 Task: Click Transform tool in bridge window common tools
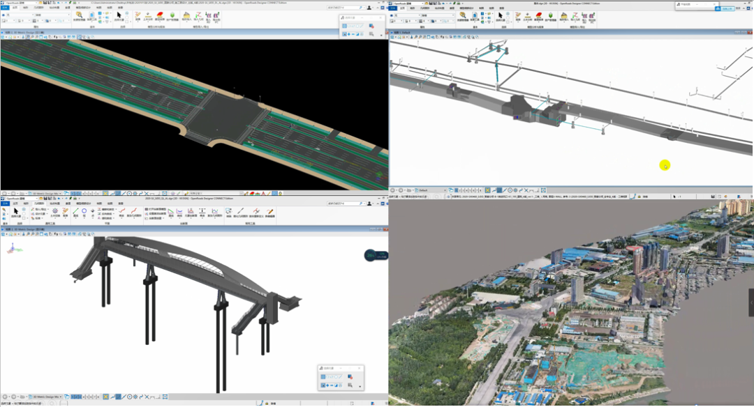pos(228,211)
